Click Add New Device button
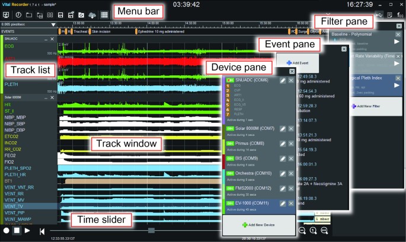The height and width of the screenshot is (242, 406). pos(258,225)
